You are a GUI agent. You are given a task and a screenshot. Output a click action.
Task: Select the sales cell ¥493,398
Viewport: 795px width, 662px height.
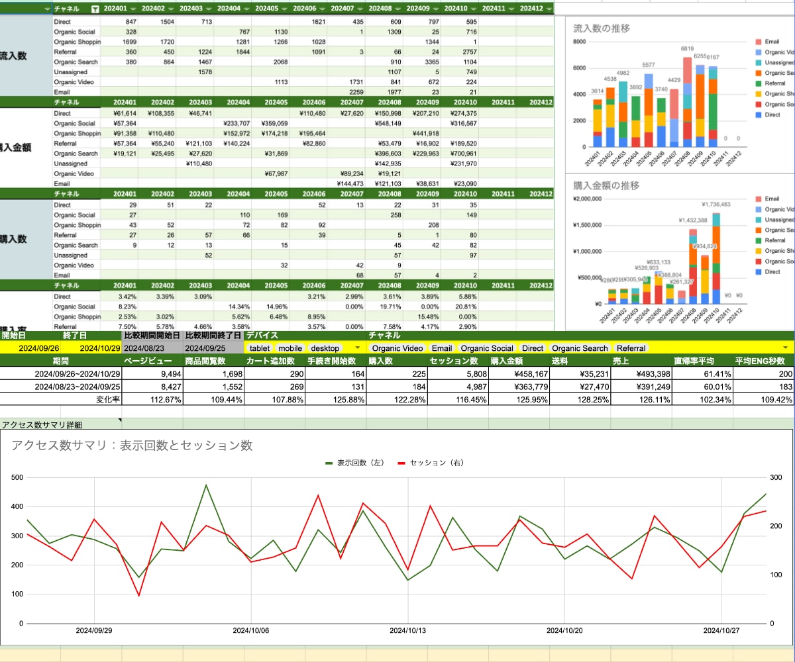click(x=641, y=373)
